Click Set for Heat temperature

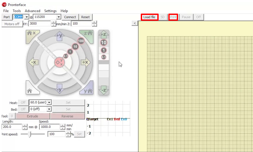(x=68, y=102)
